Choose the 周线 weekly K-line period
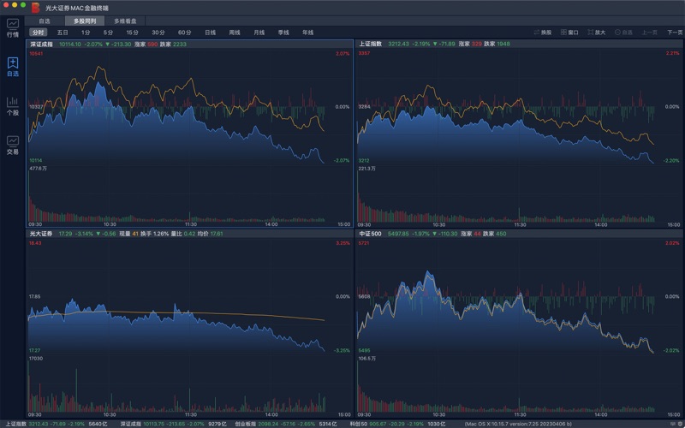The width and height of the screenshot is (685, 428). point(235,33)
